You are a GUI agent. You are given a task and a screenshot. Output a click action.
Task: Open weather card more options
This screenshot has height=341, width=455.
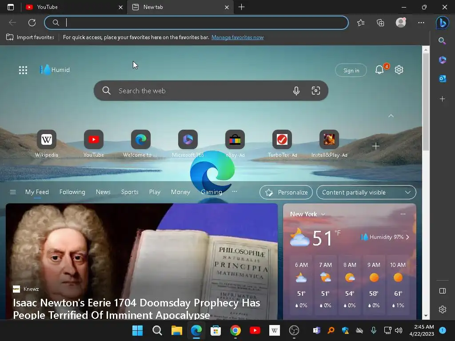pyautogui.click(x=403, y=214)
